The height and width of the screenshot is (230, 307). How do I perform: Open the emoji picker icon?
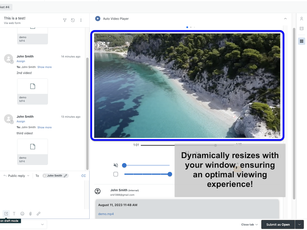click(x=22, y=214)
